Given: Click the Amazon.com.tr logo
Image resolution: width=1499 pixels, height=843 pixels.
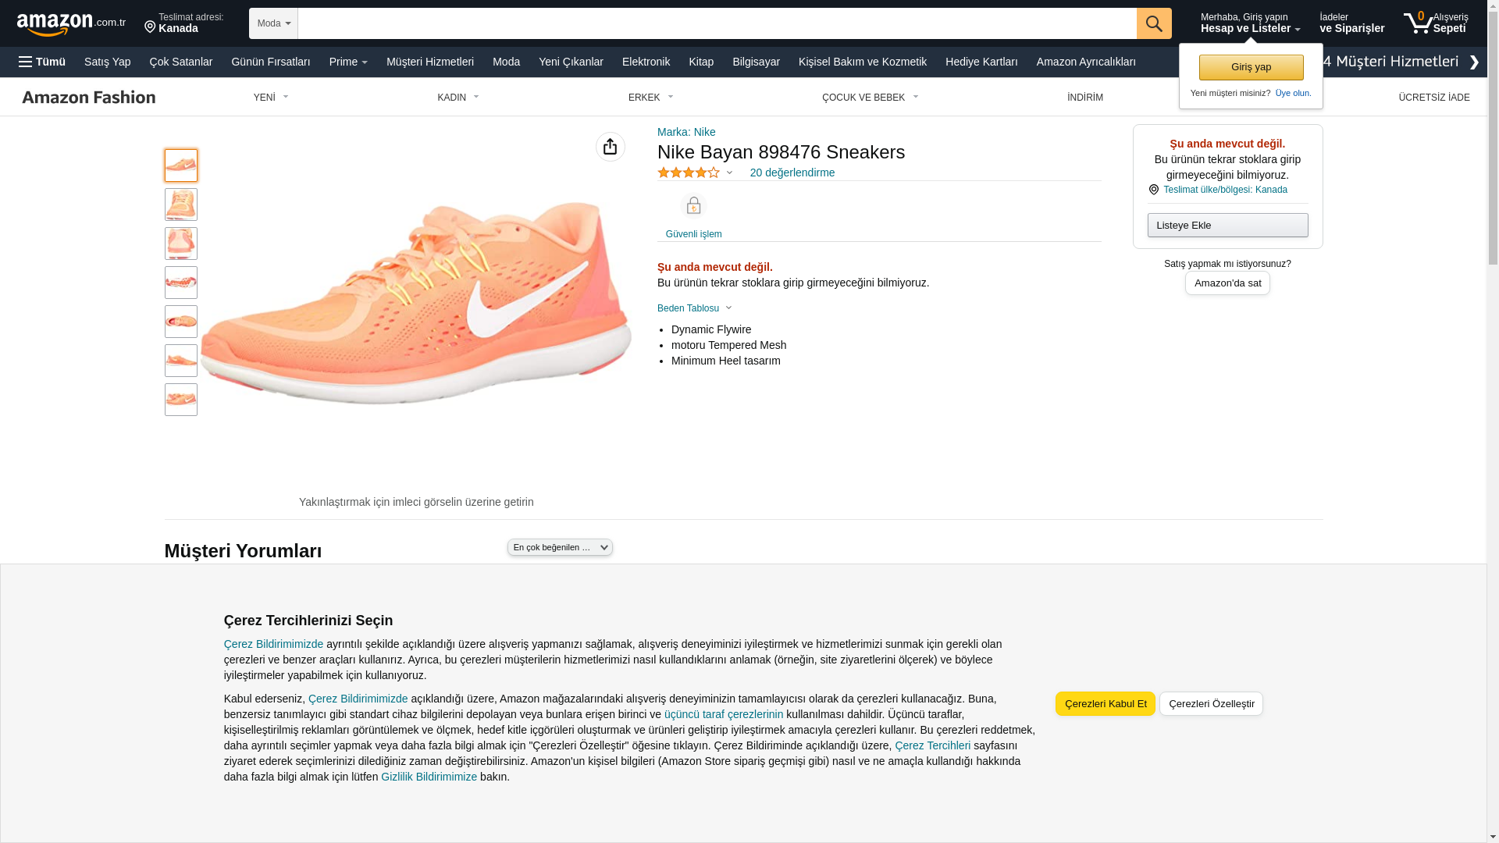Looking at the screenshot, I should coord(70,24).
